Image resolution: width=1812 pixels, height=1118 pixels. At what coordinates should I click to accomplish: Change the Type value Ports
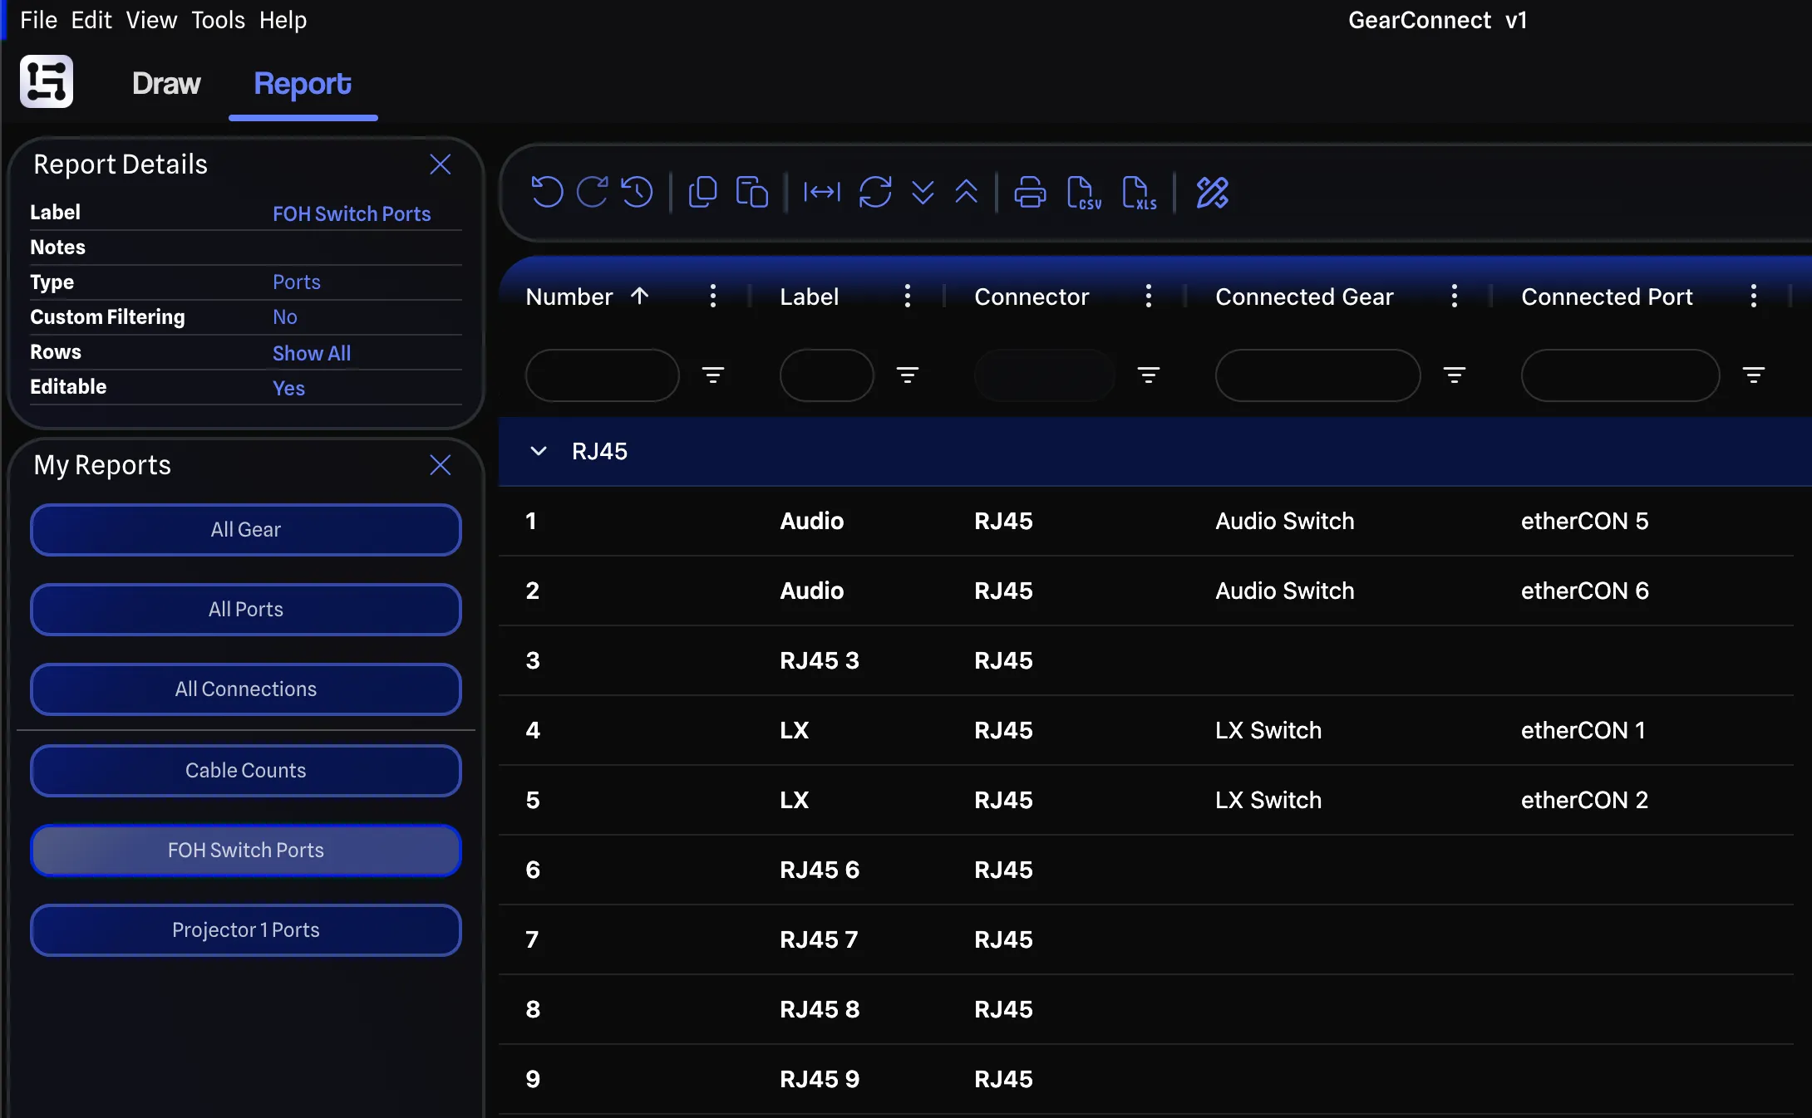297,282
